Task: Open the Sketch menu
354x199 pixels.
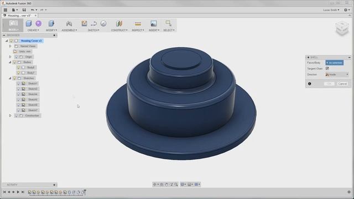Action: (x=93, y=30)
